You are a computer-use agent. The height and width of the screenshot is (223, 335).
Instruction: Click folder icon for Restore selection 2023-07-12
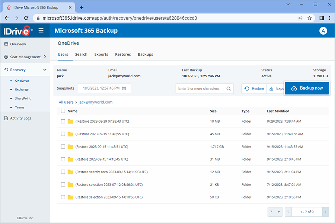tap(70, 185)
